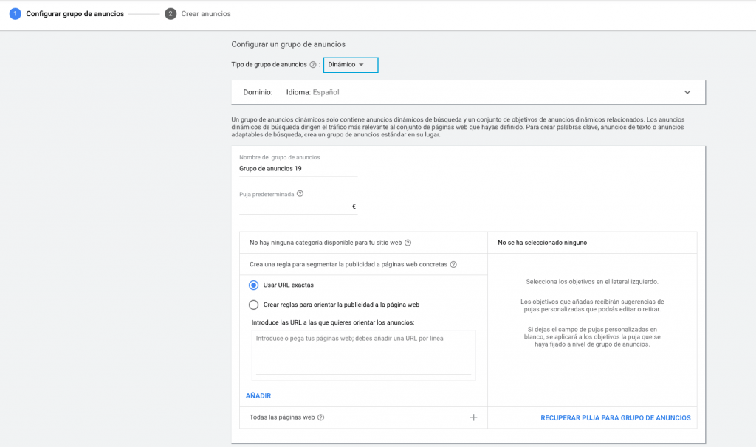
Task: Click Recuperar puja para grupo de anuncios
Action: point(615,418)
